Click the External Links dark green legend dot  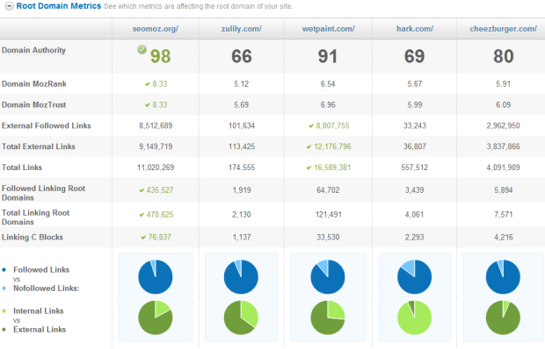coord(4,330)
